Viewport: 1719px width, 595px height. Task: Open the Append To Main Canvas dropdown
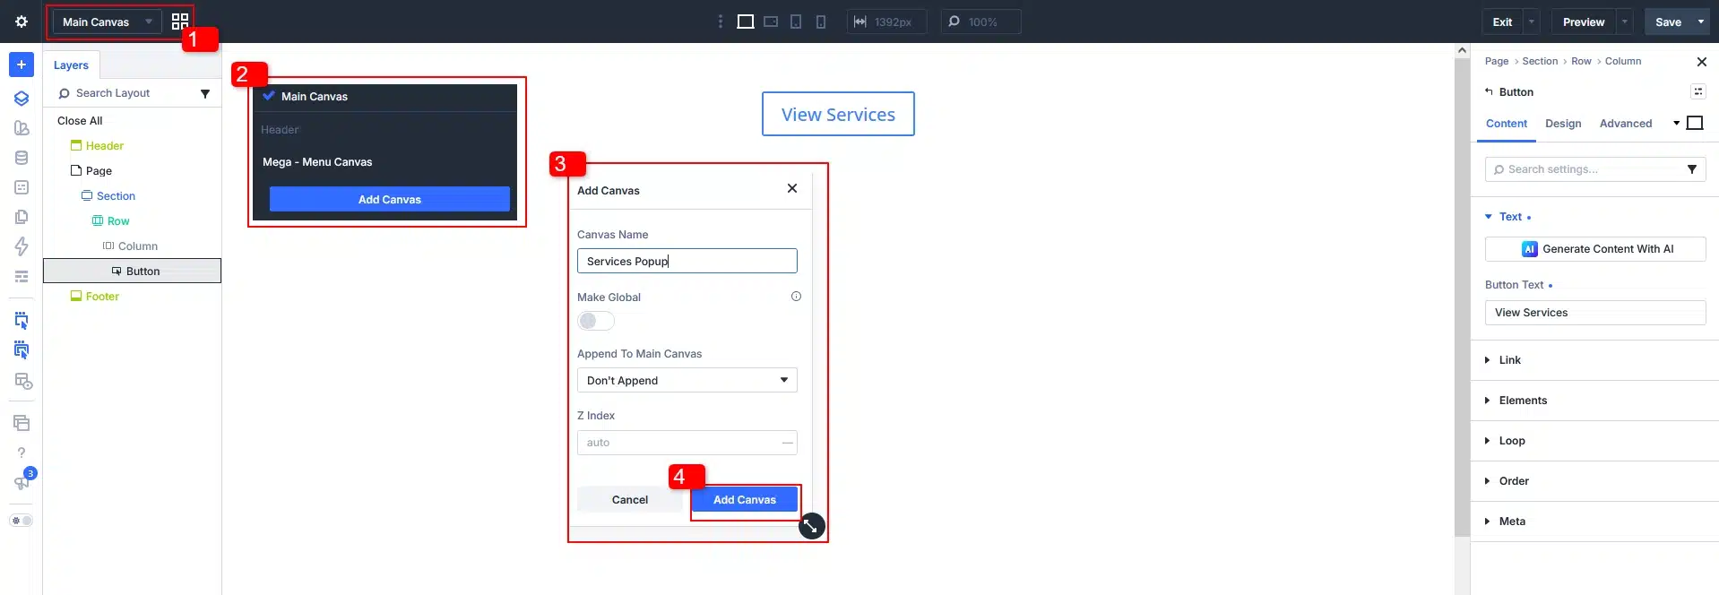tap(687, 380)
